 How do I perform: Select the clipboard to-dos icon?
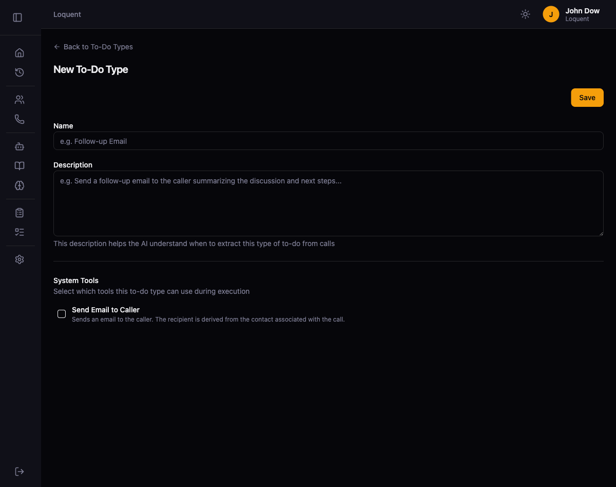20,212
